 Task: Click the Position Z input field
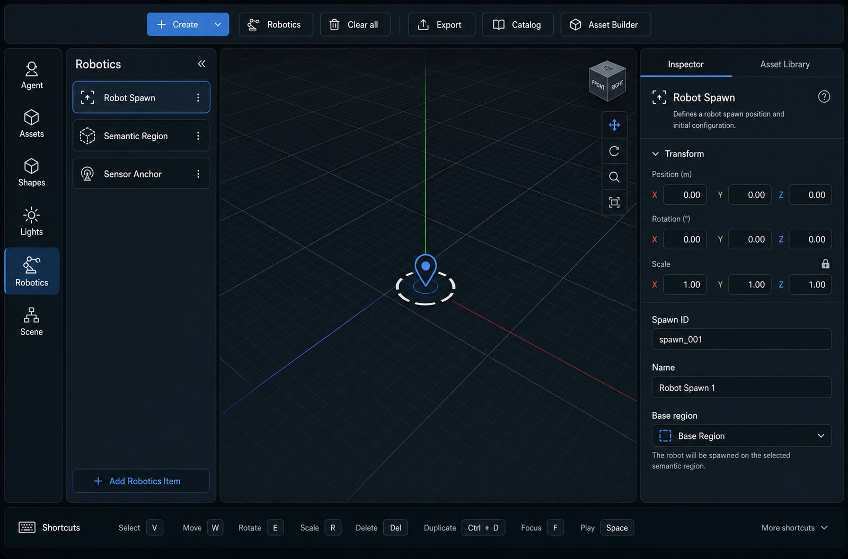click(810, 195)
